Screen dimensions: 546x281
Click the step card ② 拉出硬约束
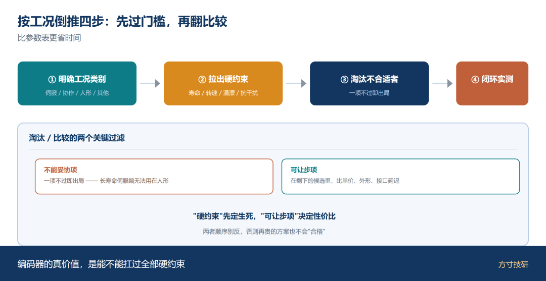coord(223,83)
